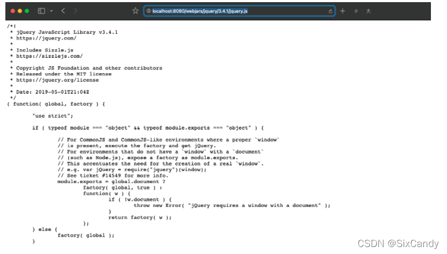
Task: Click the 'function( global, factory )' line
Action: 56,104
